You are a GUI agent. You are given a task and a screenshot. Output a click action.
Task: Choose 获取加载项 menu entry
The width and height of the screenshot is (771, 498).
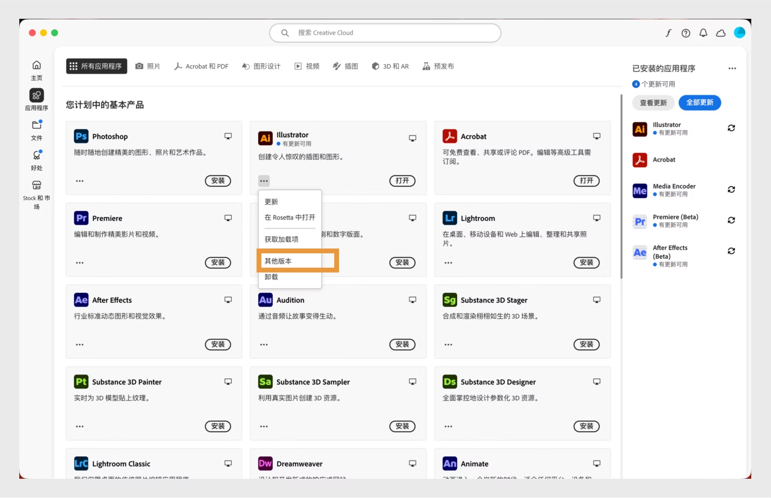[x=290, y=239]
